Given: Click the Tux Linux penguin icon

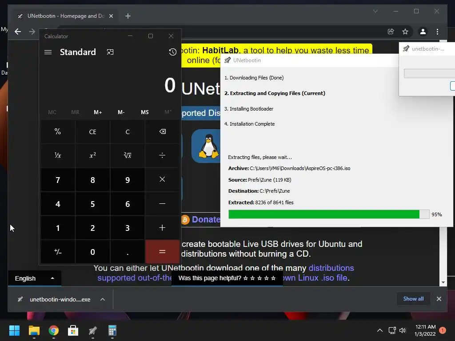Looking at the screenshot, I should (x=208, y=146).
